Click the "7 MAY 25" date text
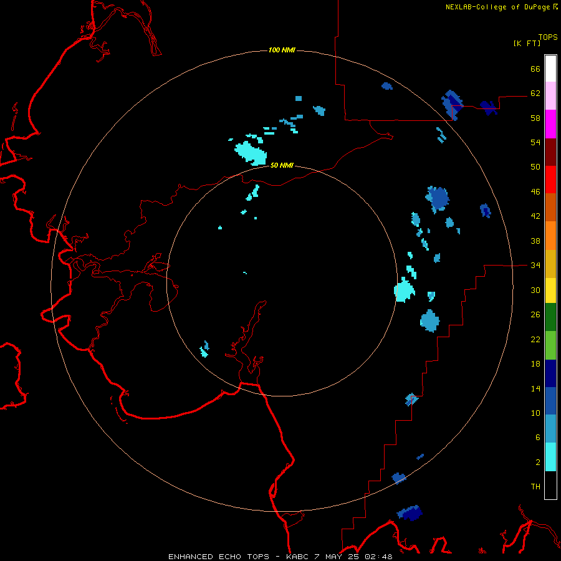 338,557
